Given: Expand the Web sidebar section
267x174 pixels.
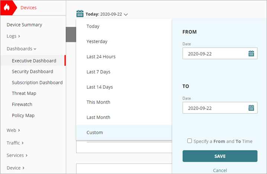Looking at the screenshot, I should (x=13, y=130).
